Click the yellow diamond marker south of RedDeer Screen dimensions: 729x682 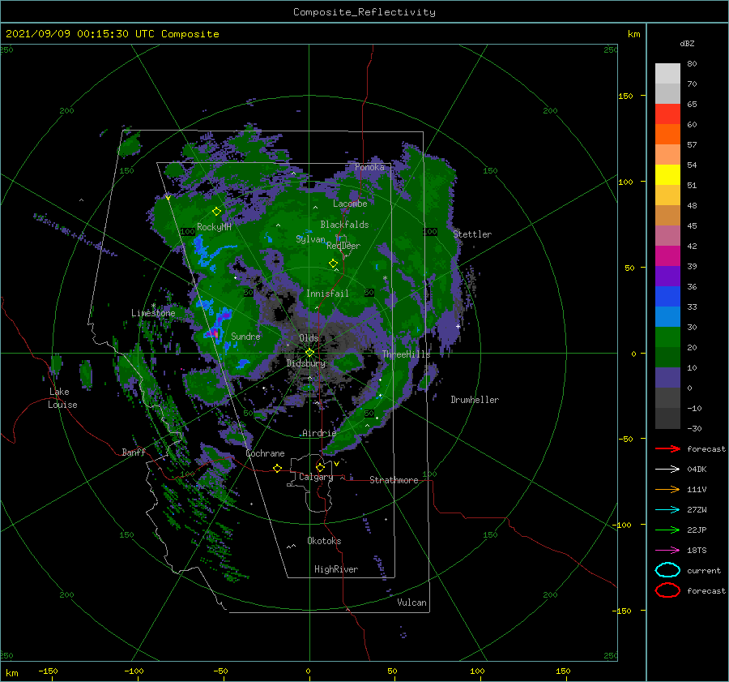333,264
